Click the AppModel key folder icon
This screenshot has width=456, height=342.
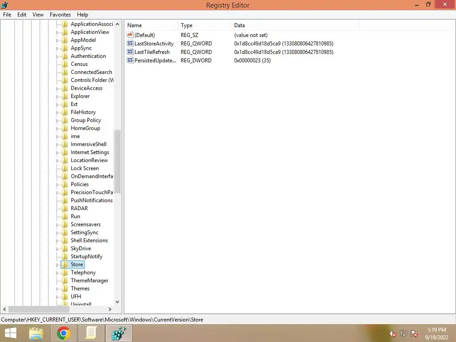click(x=65, y=40)
